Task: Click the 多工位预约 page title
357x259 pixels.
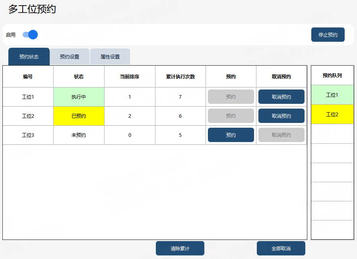Action: 32,9
